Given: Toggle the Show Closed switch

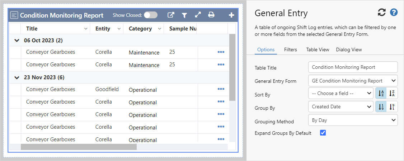Looking at the screenshot, I should 151,15.
